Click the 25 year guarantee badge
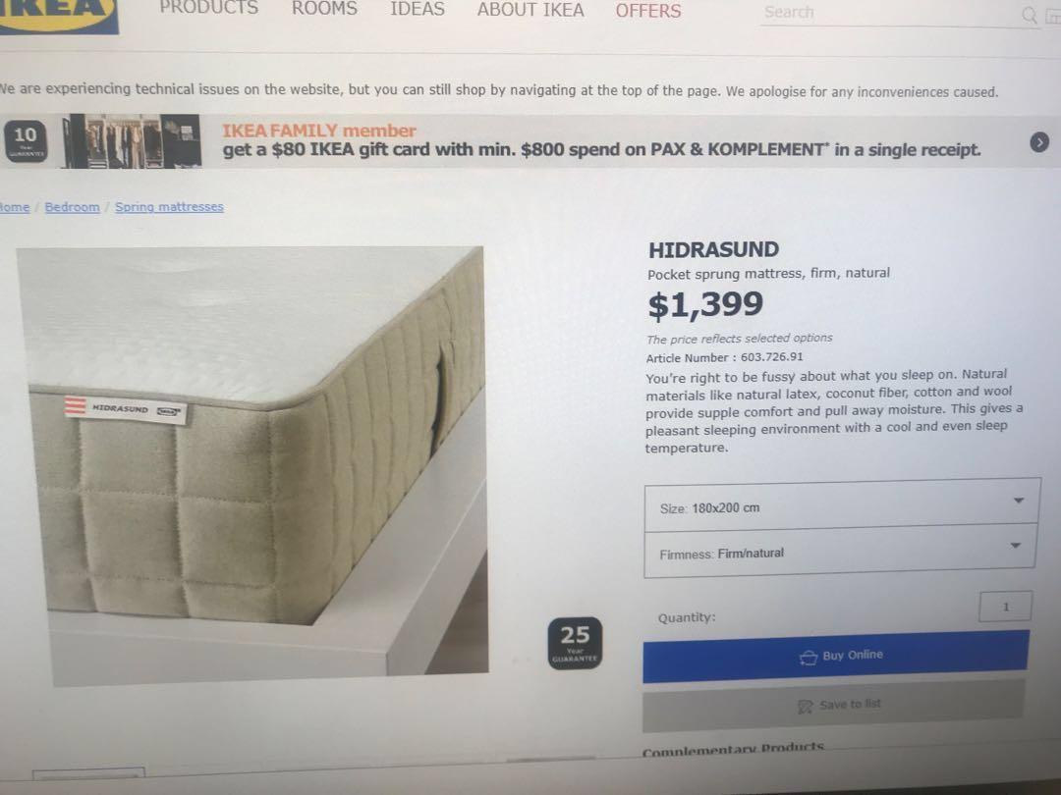This screenshot has width=1061, height=795. pos(575,643)
